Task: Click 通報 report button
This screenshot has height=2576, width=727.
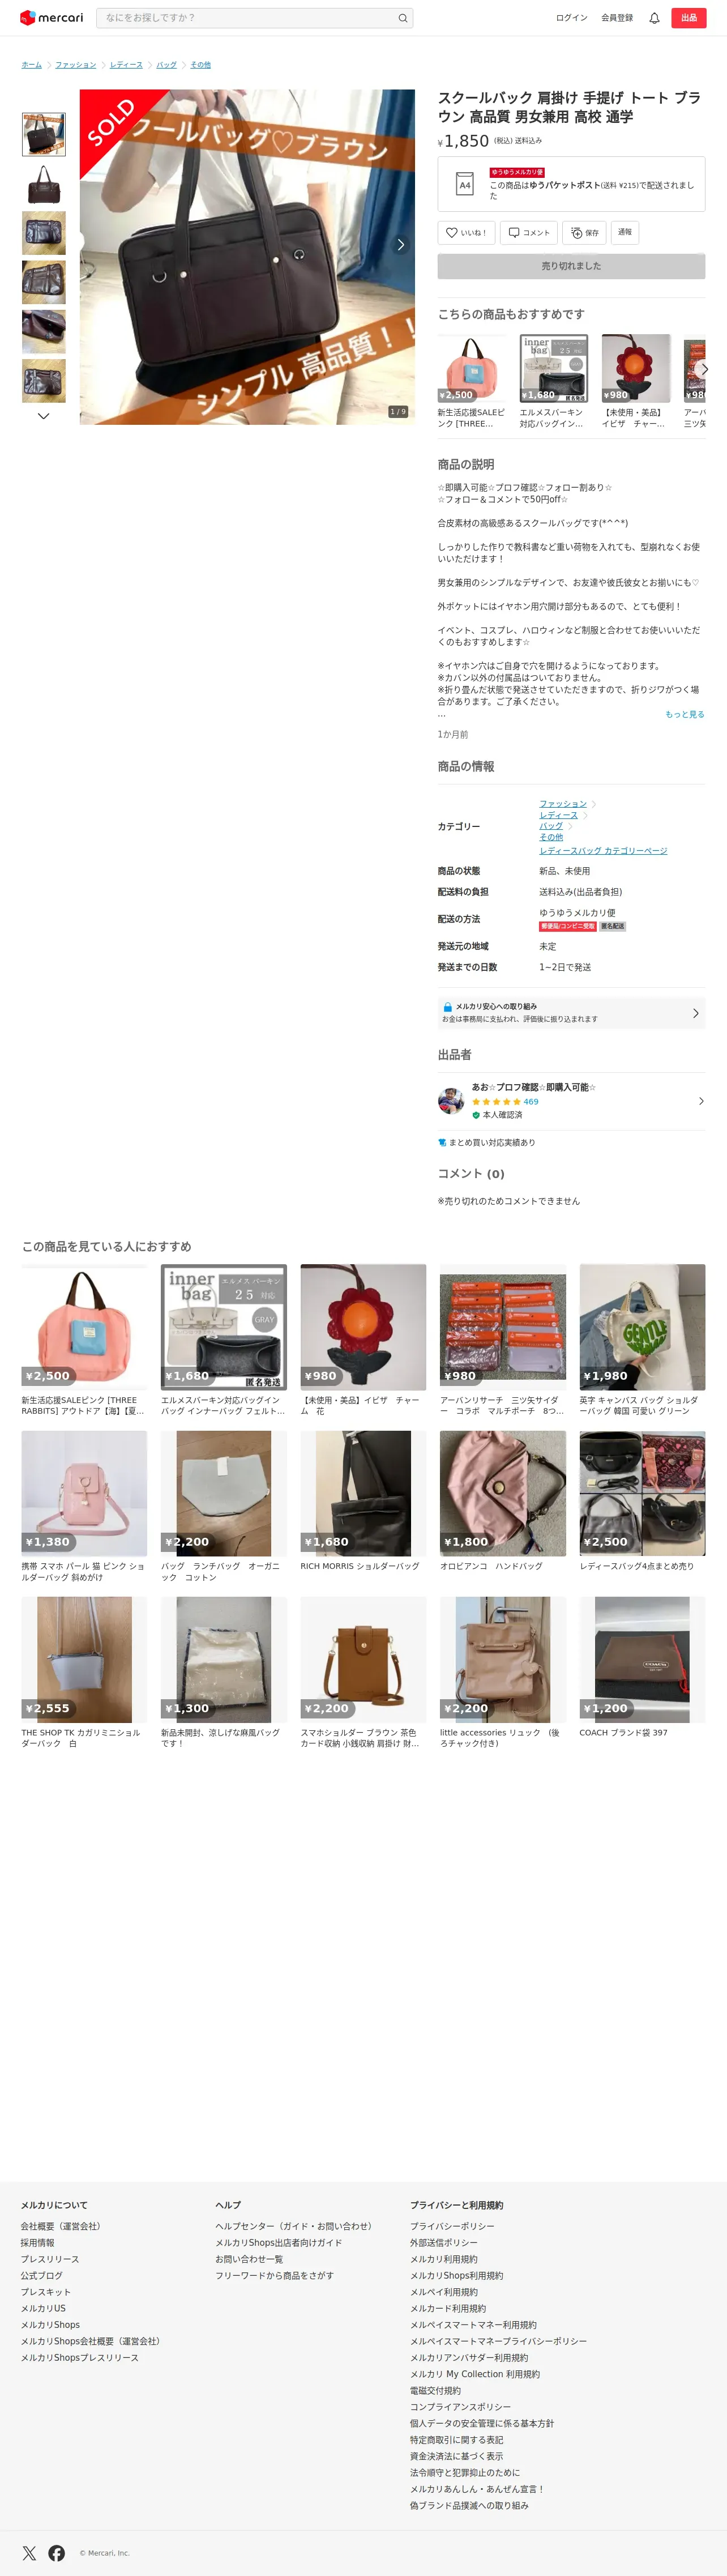Action: pos(624,232)
